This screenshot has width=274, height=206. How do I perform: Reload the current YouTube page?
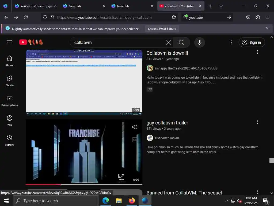point(26,17)
